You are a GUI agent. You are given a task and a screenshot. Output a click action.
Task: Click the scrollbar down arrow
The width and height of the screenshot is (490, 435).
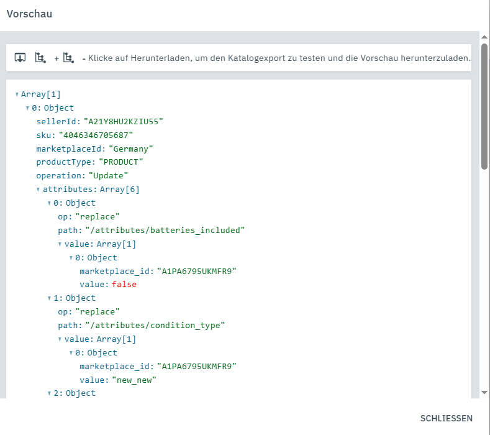click(x=484, y=392)
